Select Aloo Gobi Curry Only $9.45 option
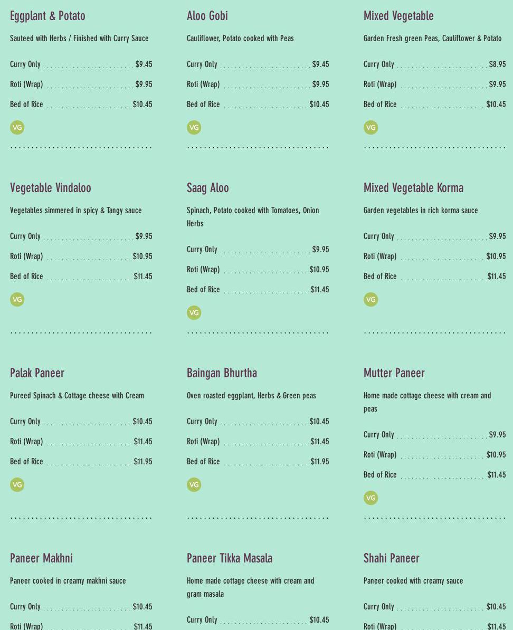513x630 pixels. pyautogui.click(x=258, y=64)
